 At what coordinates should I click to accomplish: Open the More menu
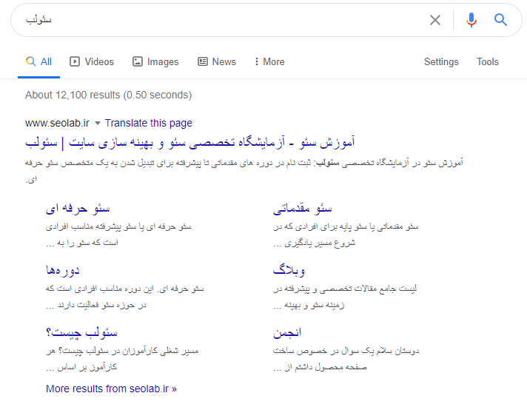pos(269,62)
